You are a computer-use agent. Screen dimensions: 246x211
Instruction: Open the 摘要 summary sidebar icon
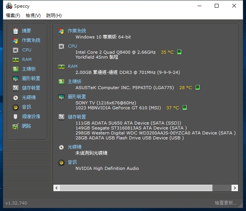[16, 31]
